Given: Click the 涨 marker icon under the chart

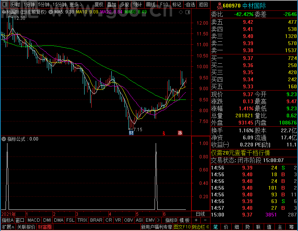Looking at the screenshot, I should click(180, 133).
